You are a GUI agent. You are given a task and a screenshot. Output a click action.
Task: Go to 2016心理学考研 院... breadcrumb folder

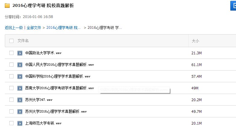coord(64,28)
